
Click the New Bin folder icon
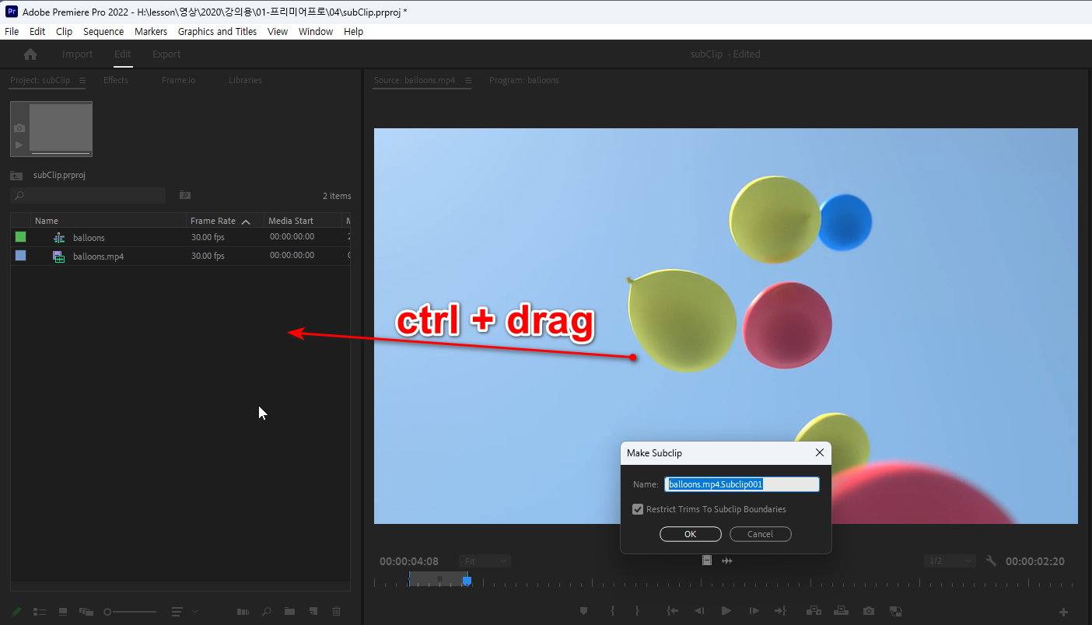[289, 612]
